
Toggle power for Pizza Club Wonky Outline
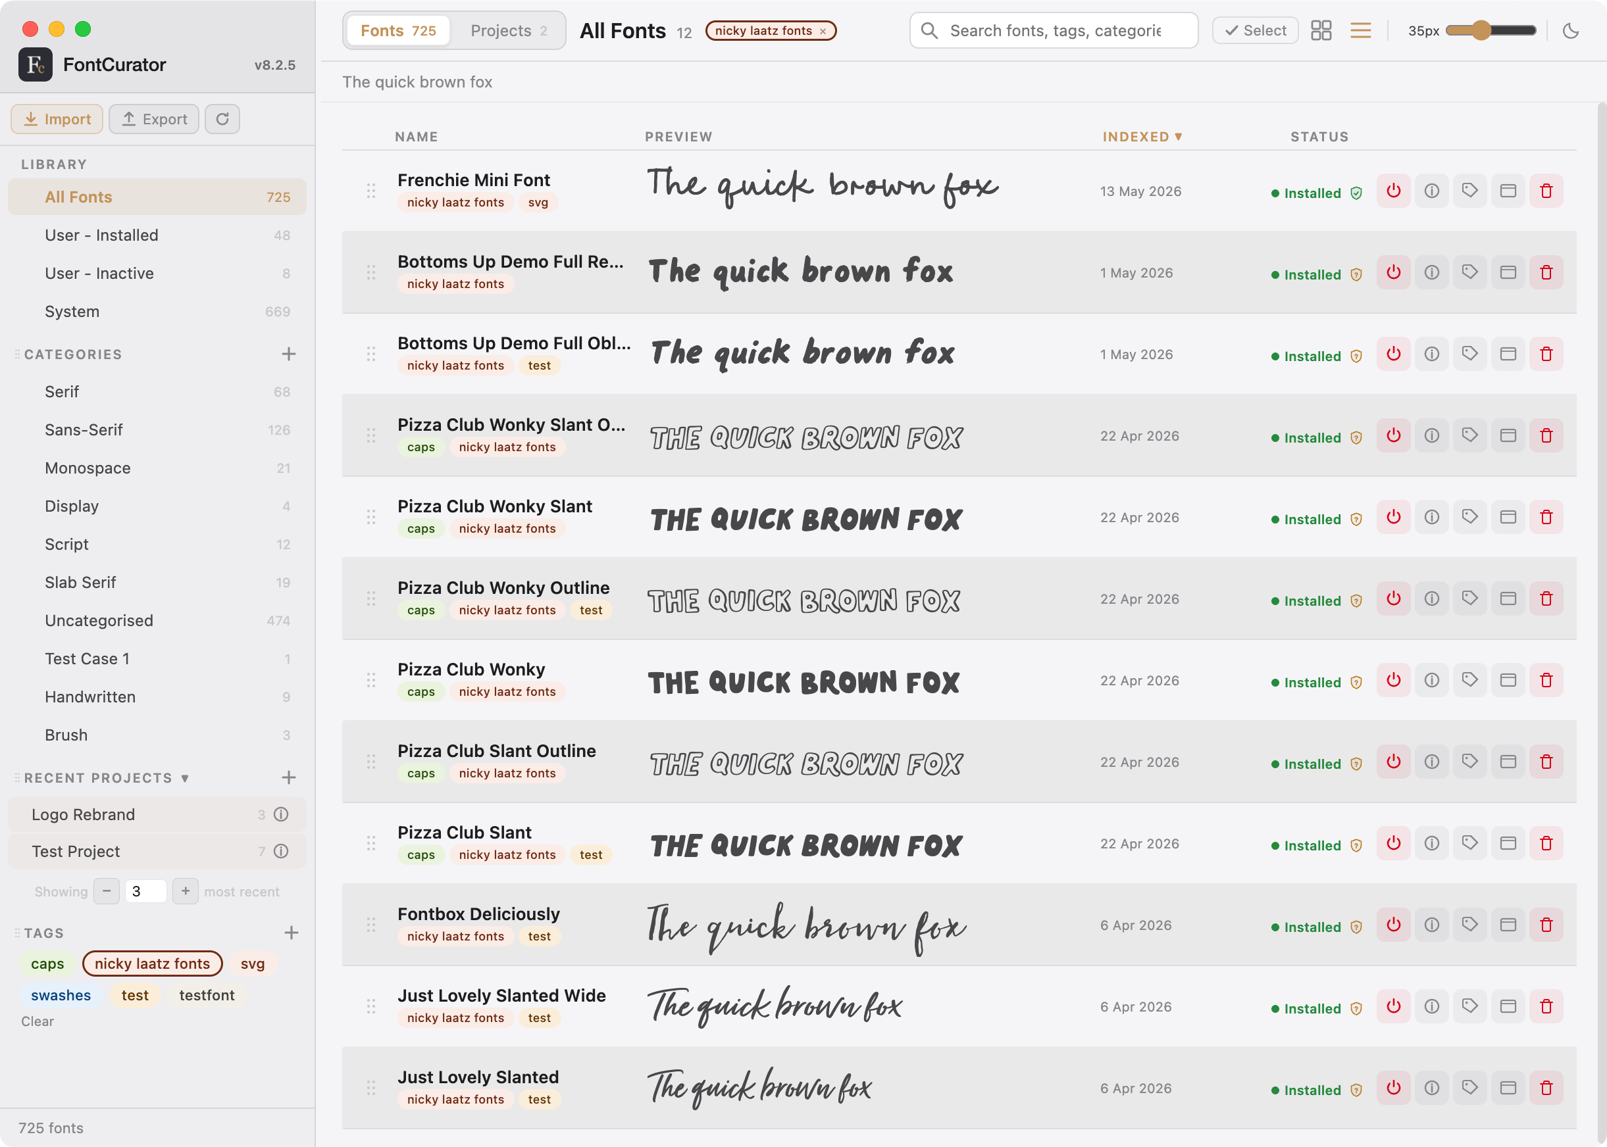(1393, 599)
